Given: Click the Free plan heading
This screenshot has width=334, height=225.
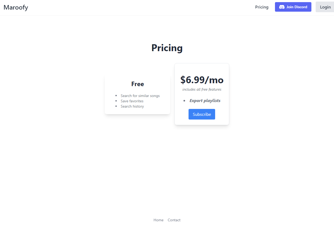Looking at the screenshot, I should point(137,84).
